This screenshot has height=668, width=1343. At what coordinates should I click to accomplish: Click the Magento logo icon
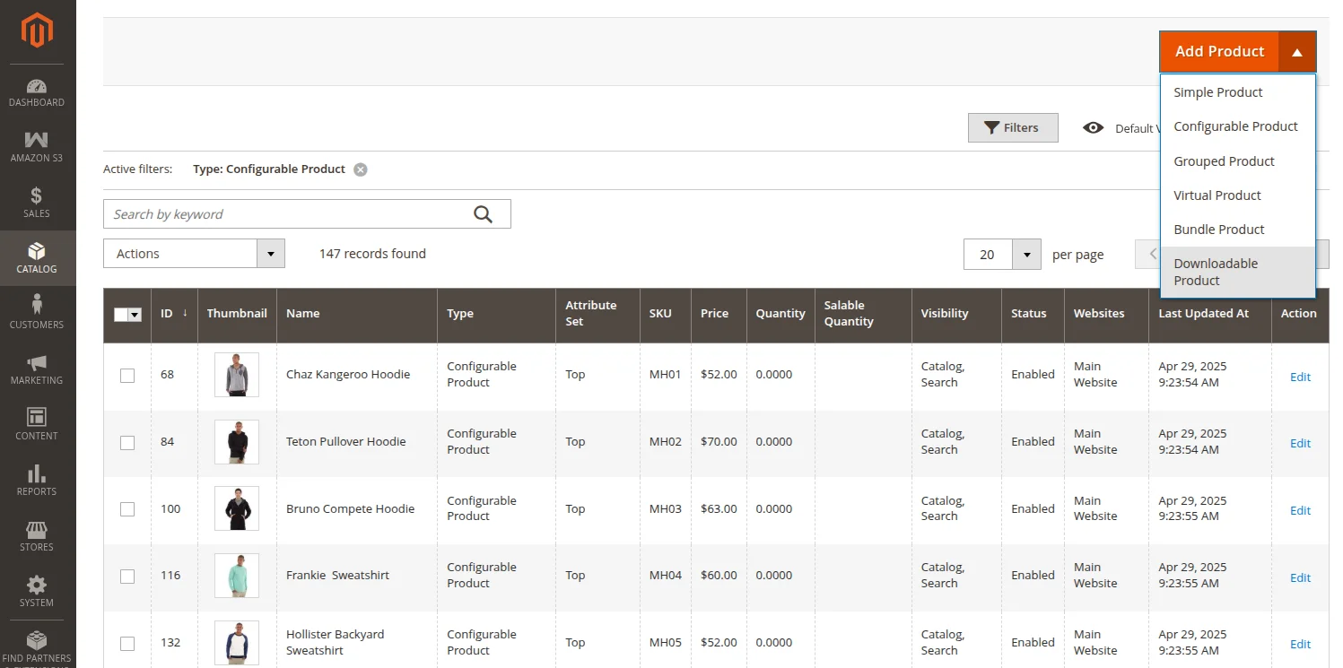click(38, 31)
